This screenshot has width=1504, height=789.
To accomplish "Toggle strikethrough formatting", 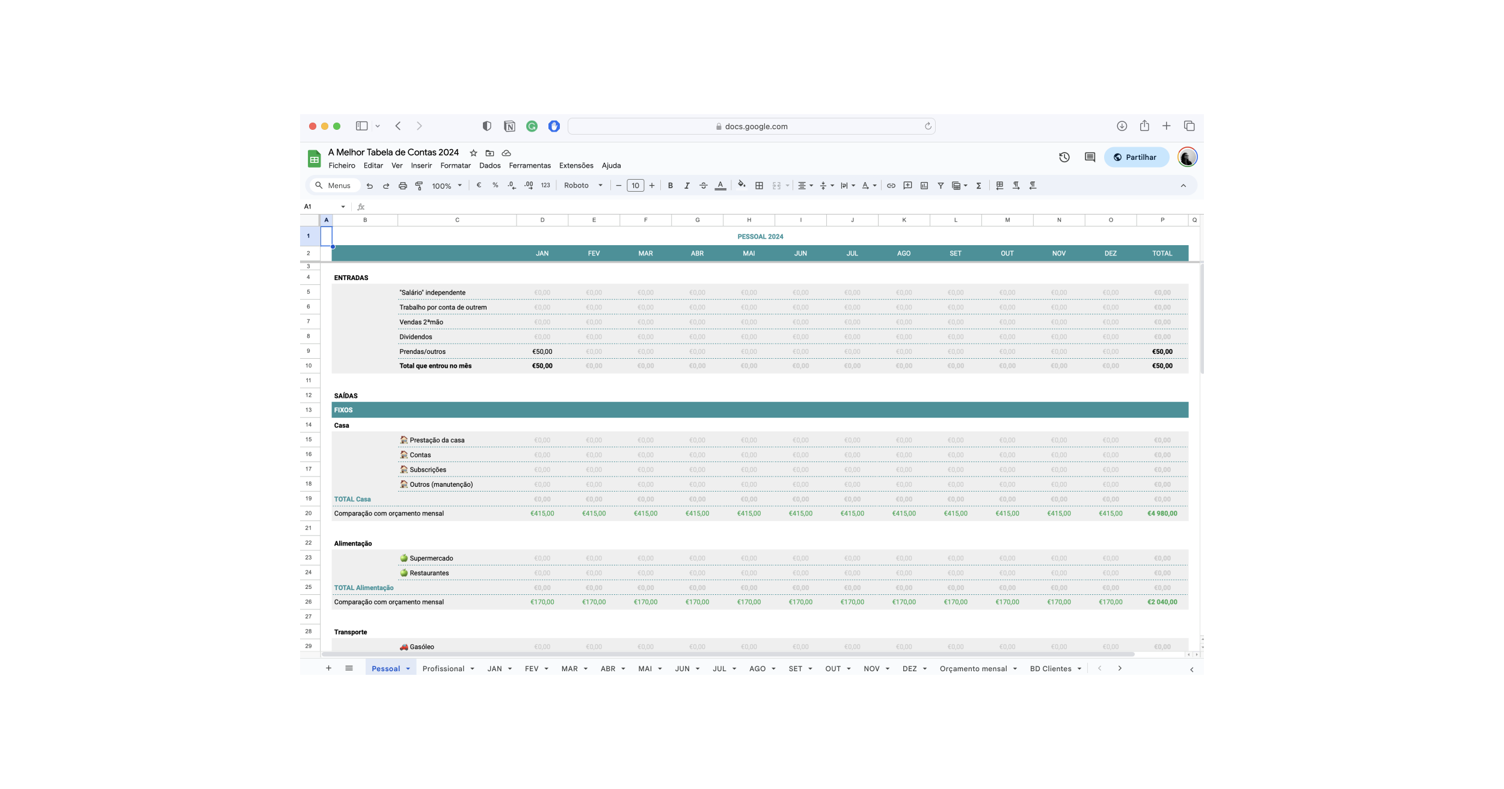I will pyautogui.click(x=704, y=186).
